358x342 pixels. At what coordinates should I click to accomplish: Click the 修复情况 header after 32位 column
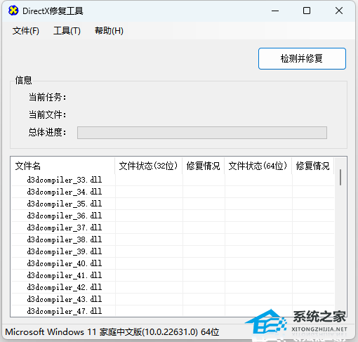coord(203,166)
